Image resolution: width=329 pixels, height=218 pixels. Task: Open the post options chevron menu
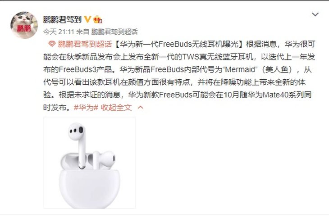pyautogui.click(x=315, y=14)
